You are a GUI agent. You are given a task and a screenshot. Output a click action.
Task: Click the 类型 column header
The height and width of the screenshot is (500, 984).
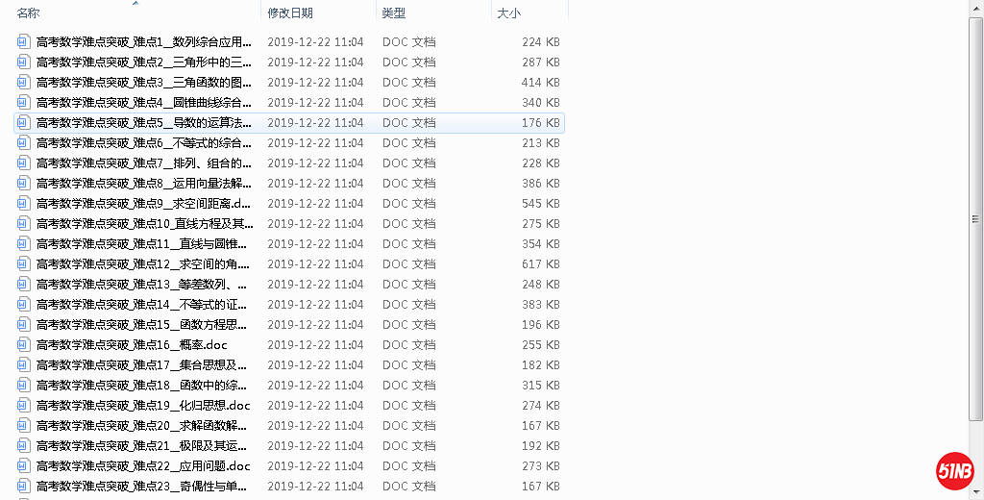click(394, 13)
